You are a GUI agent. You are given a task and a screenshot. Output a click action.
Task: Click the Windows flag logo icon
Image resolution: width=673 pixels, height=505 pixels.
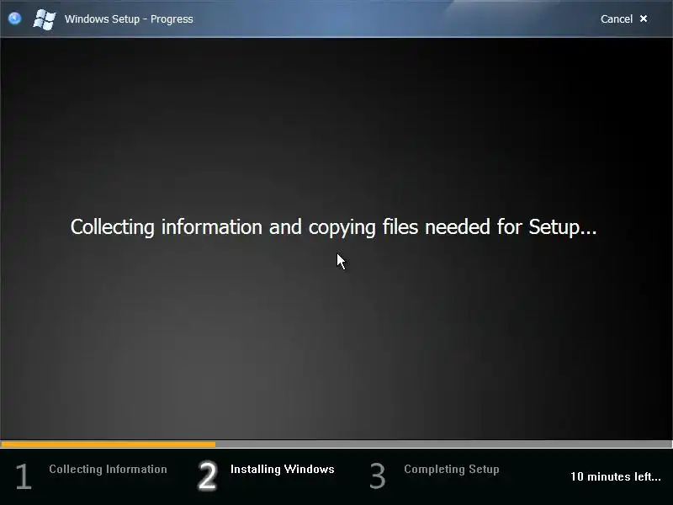point(45,19)
